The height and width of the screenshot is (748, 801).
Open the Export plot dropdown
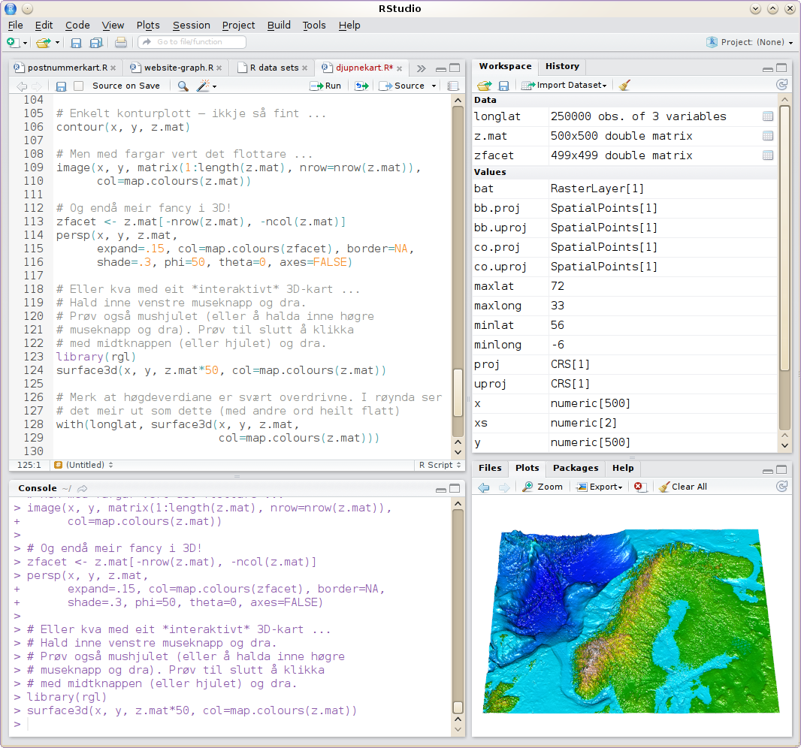(x=600, y=487)
